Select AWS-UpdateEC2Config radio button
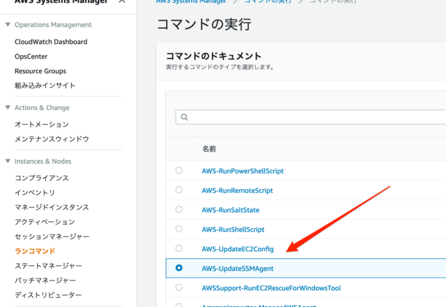Image resolution: width=446 pixels, height=307 pixels. pyautogui.click(x=179, y=248)
